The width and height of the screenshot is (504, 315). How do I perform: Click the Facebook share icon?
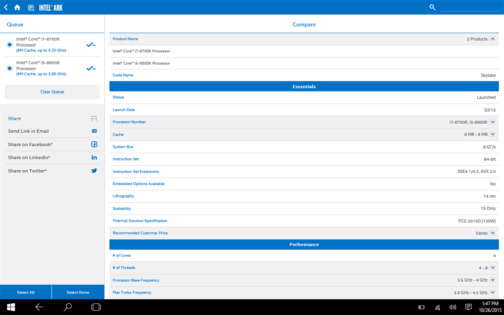(x=94, y=144)
